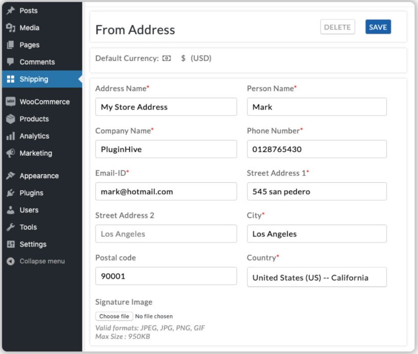This screenshot has width=418, height=354.
Task: Click the Products box icon
Action: point(10,119)
